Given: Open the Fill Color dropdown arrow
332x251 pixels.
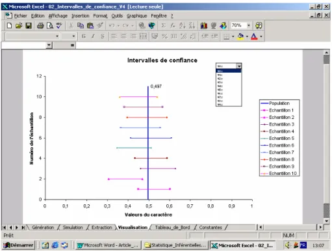Looking at the screenshot, I should 247,36.
